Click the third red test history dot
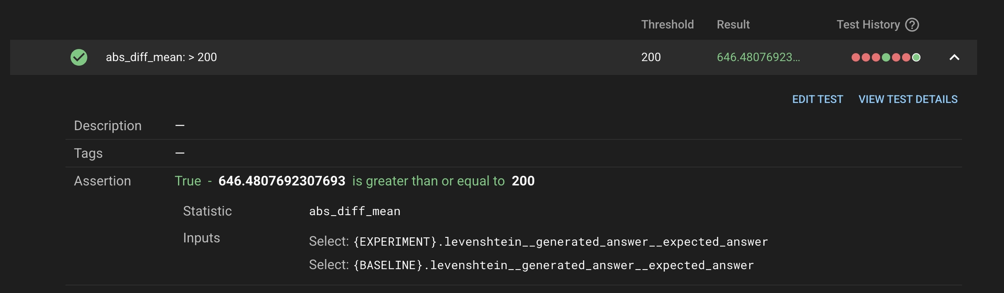This screenshot has height=293, width=1004. pos(876,57)
